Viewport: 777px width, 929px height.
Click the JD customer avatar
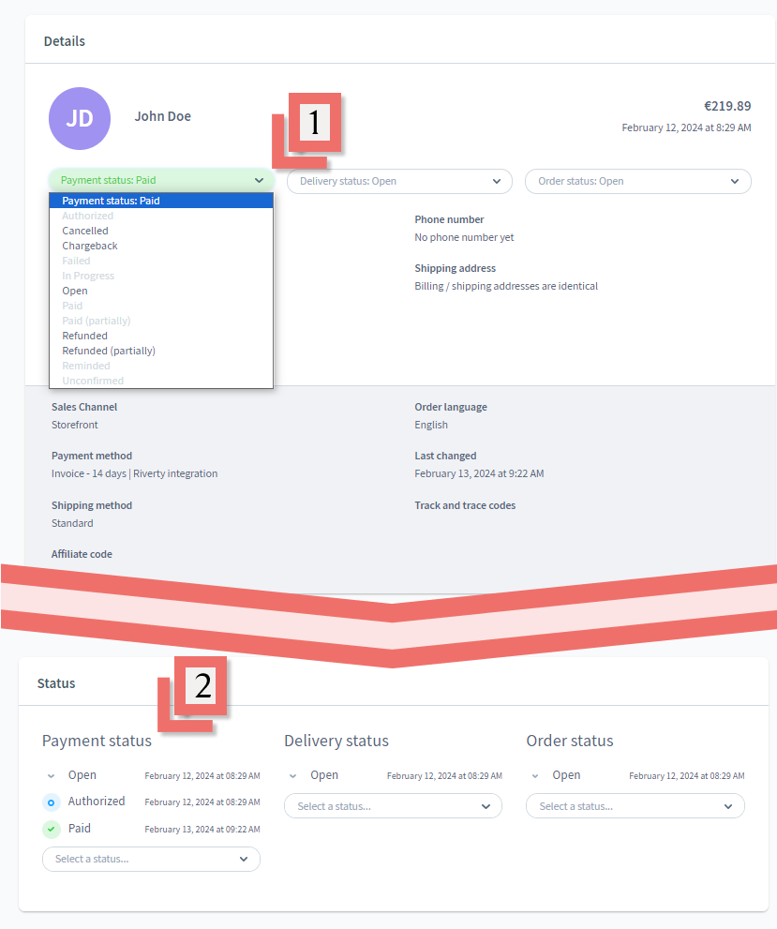(x=80, y=118)
